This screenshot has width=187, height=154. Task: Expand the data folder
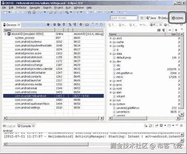click(x=111, y=54)
